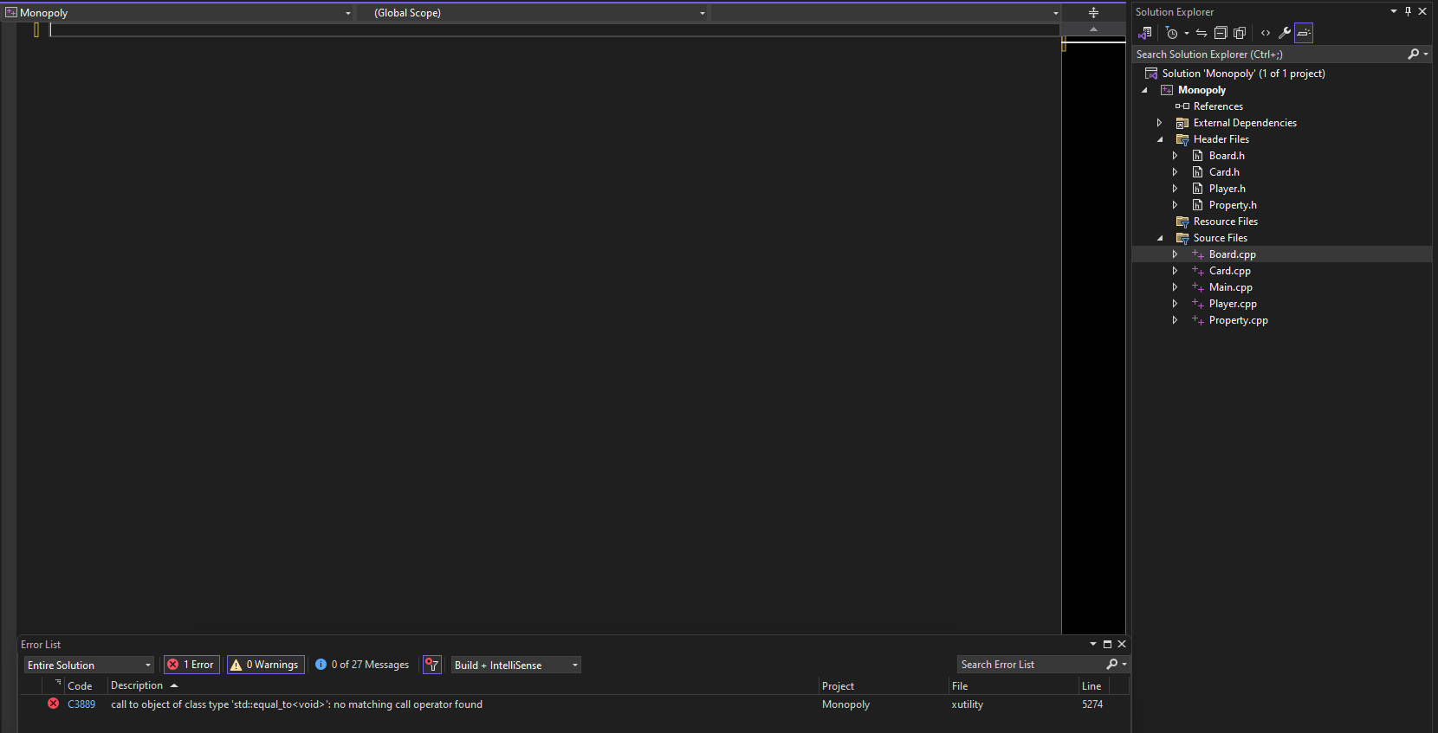Close the Error List panel

pyautogui.click(x=1122, y=644)
